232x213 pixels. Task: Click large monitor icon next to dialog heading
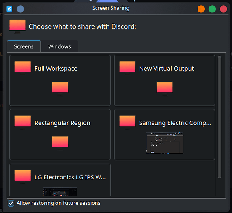click(x=17, y=26)
